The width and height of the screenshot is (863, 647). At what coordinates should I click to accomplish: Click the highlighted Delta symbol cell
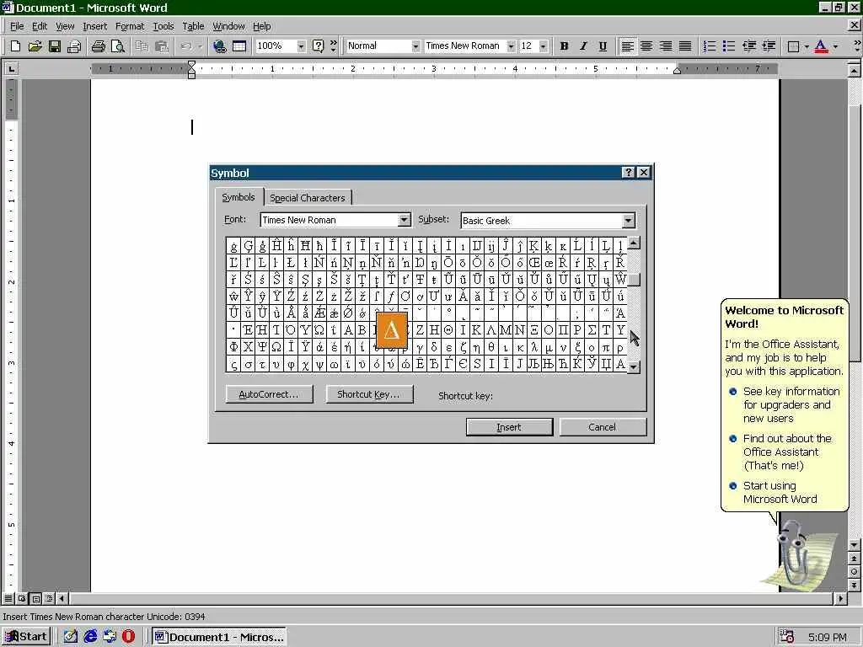(391, 330)
